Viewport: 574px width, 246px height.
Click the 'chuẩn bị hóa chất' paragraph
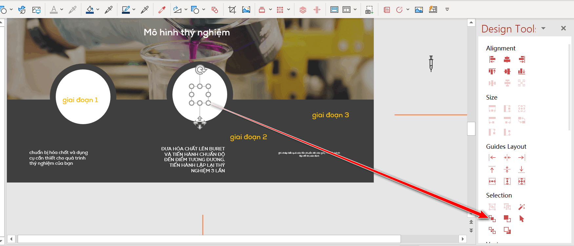click(59, 158)
